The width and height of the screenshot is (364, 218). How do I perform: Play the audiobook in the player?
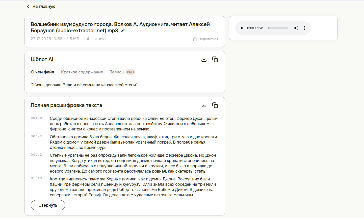(x=242, y=28)
